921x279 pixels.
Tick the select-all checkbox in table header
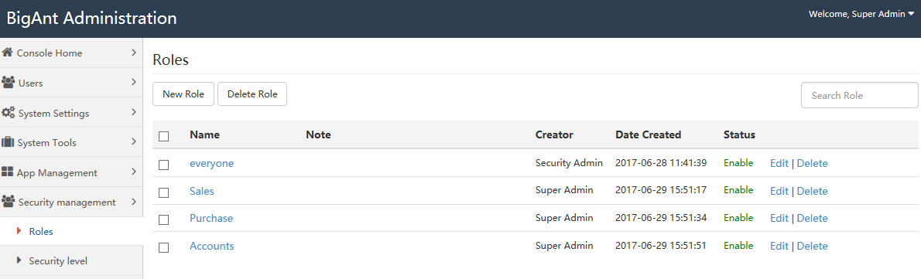(164, 136)
